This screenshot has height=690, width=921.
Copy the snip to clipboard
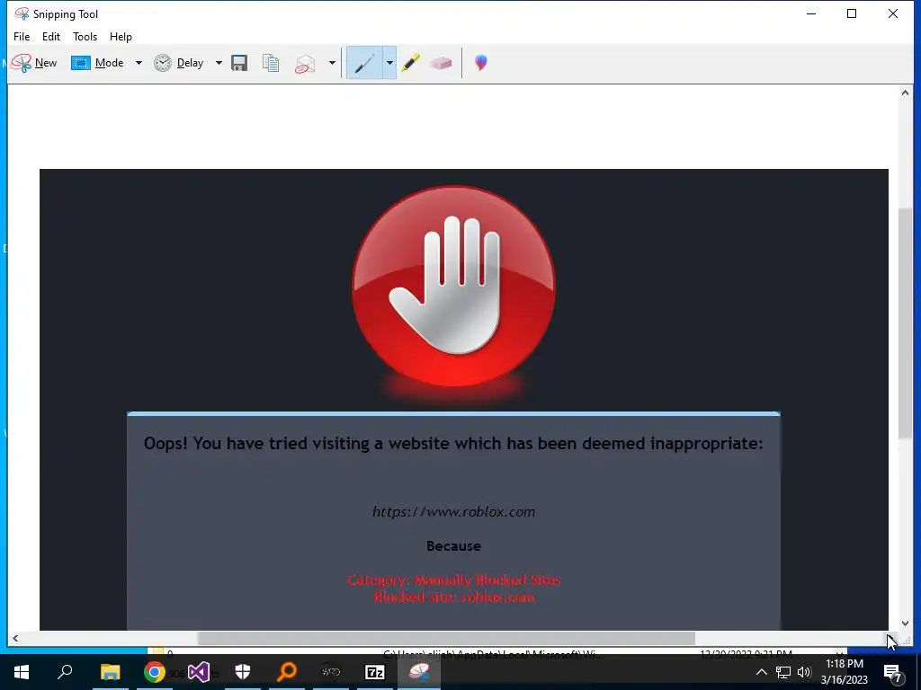click(271, 63)
